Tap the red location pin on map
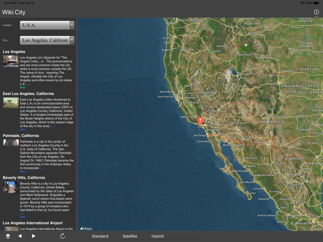 click(200, 120)
